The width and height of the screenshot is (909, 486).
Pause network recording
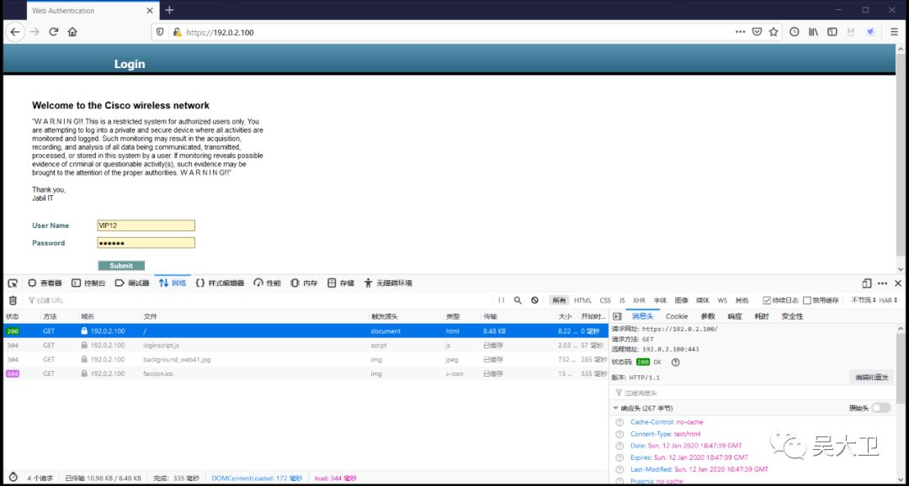point(502,300)
